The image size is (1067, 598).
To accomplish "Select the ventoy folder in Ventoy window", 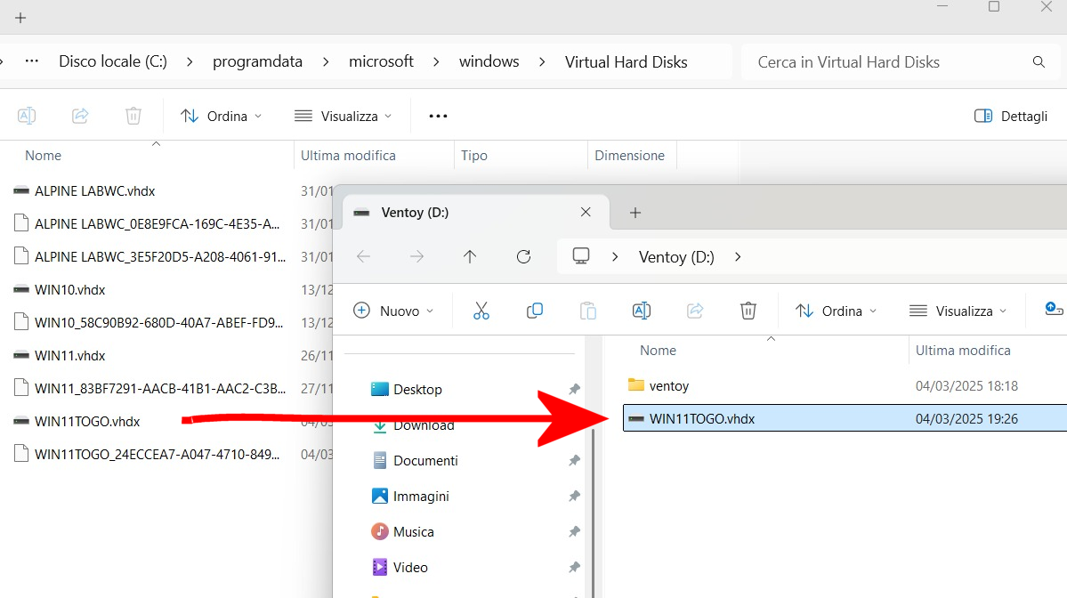I will (x=669, y=385).
